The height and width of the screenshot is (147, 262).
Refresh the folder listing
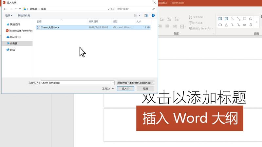(112, 9)
